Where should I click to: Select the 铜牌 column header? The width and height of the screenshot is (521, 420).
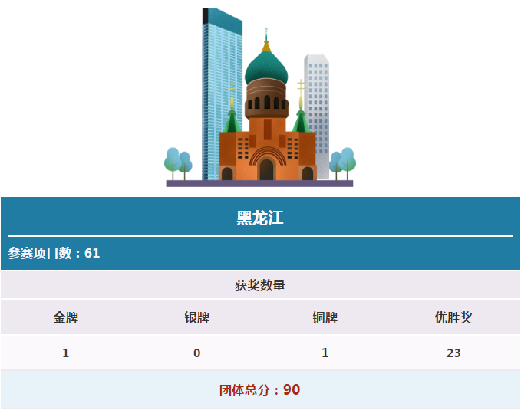325,318
